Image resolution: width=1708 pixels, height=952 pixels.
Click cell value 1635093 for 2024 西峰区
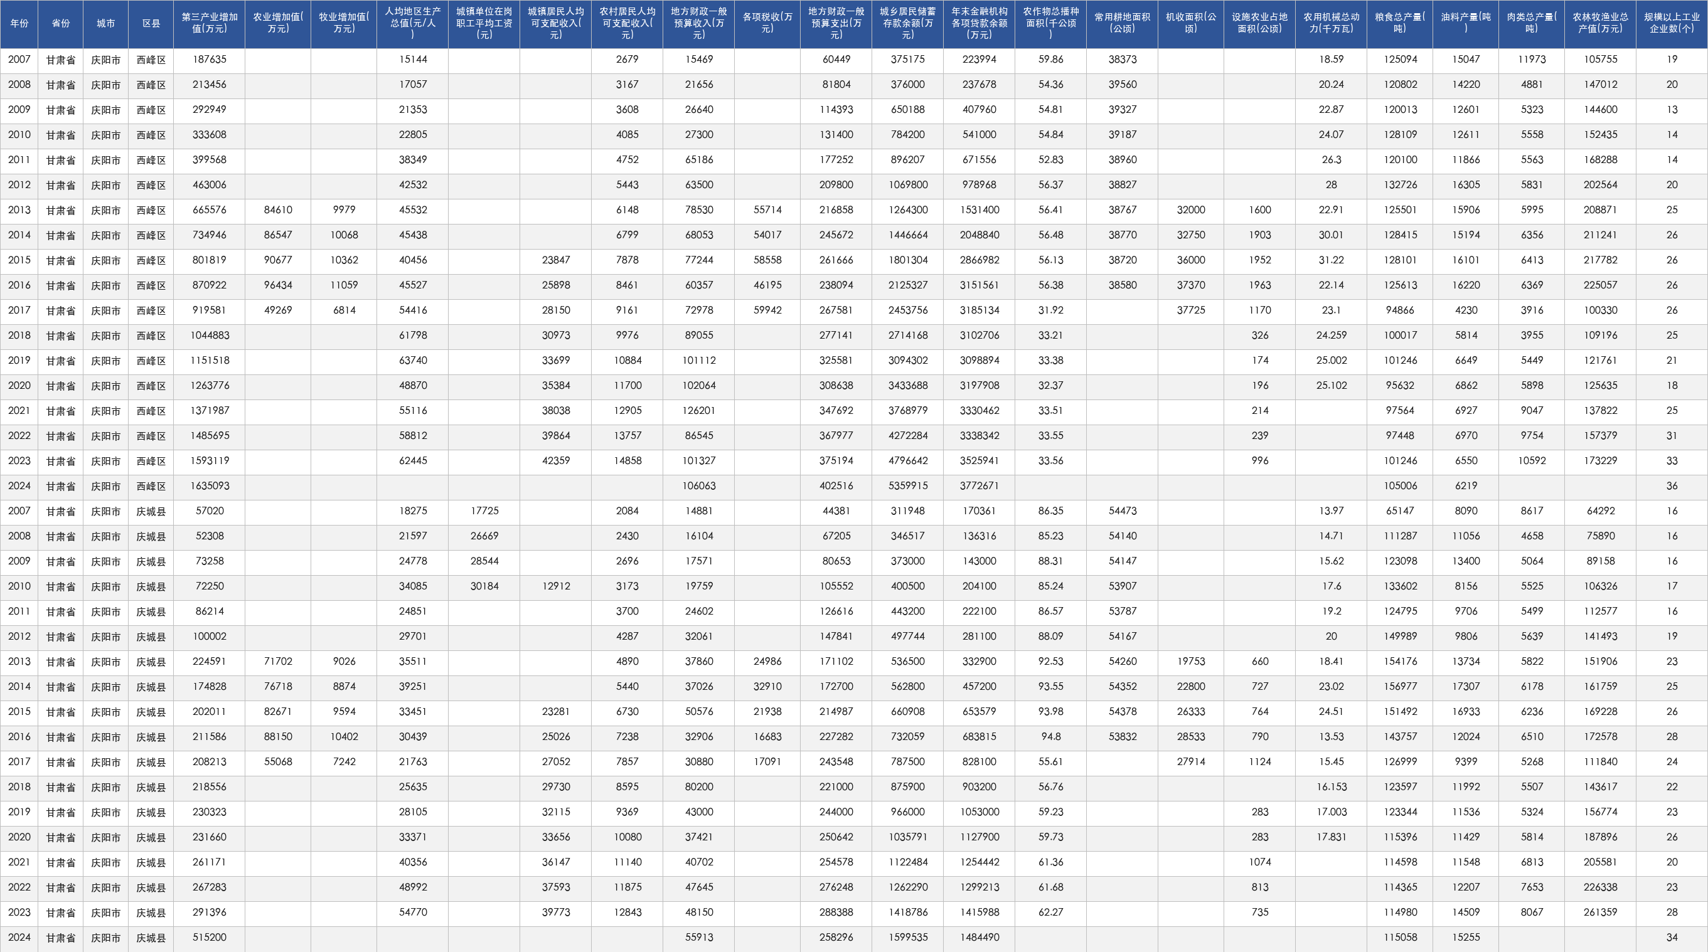(x=210, y=486)
